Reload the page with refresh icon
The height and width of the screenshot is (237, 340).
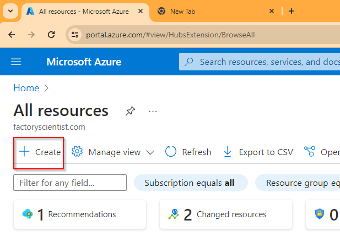coord(51,35)
